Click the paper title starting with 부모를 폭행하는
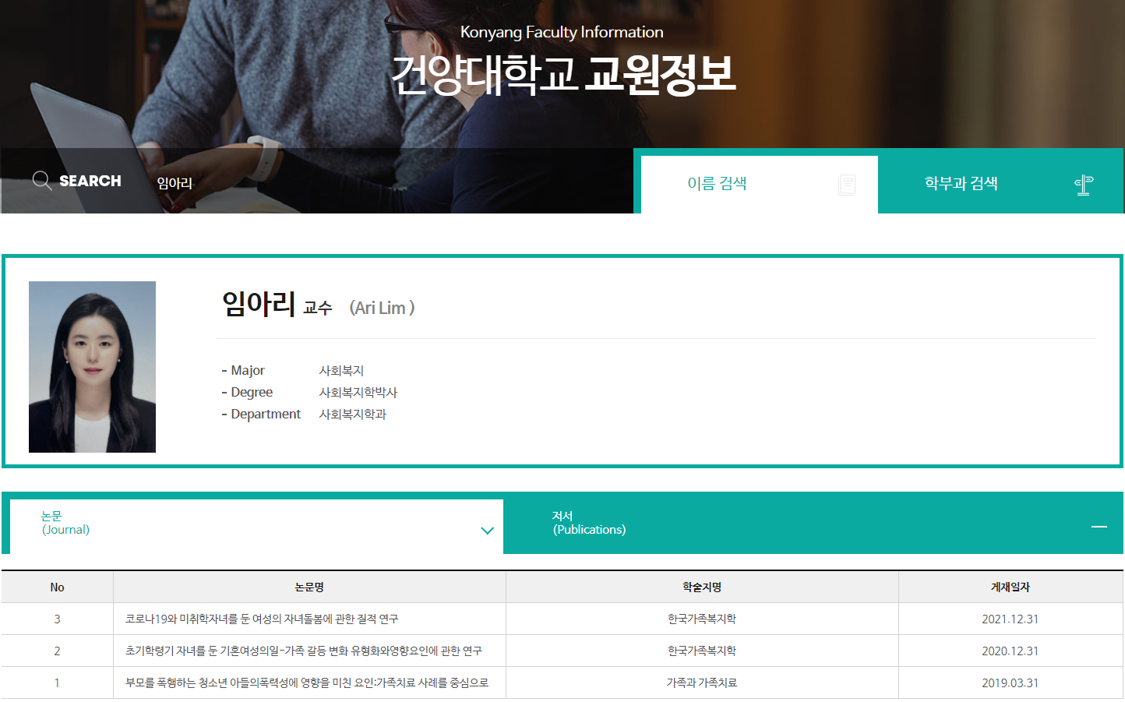This screenshot has width=1125, height=702. point(307,683)
